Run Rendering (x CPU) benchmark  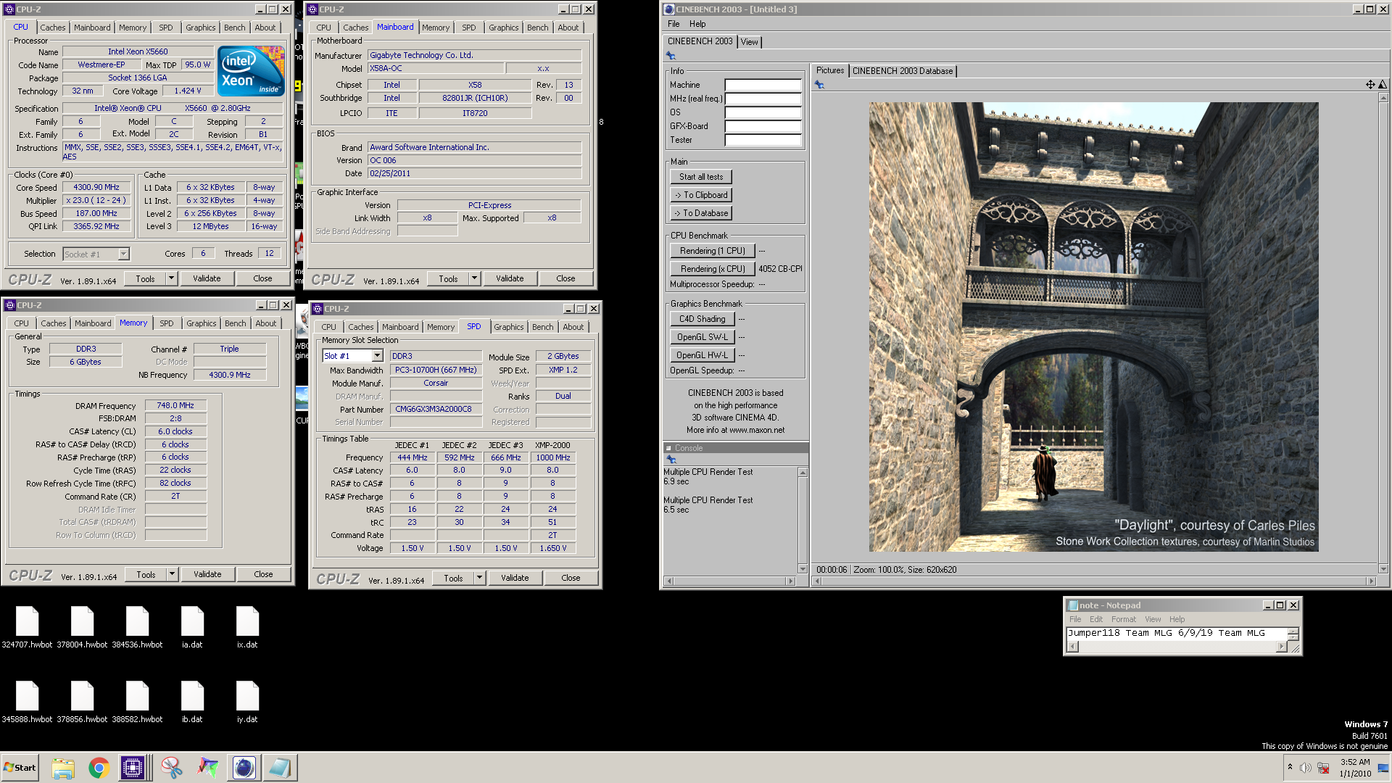point(713,269)
